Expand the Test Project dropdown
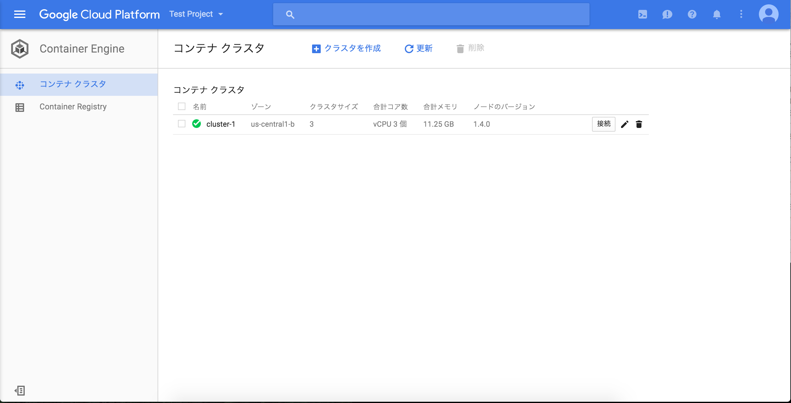The height and width of the screenshot is (403, 791). [x=221, y=14]
